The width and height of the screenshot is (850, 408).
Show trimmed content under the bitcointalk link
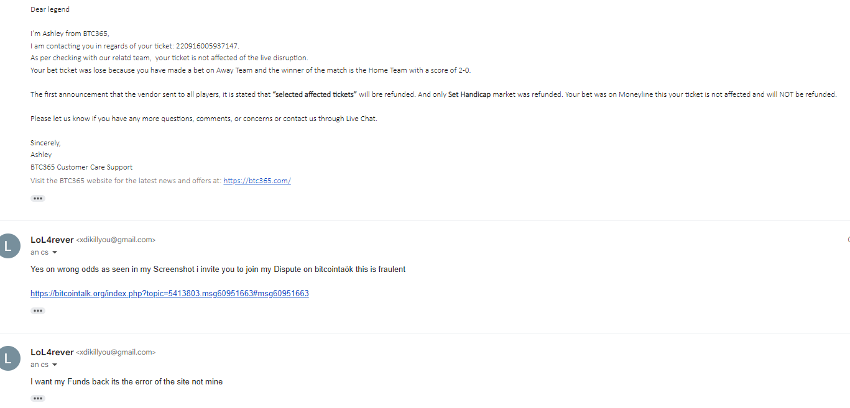[38, 311]
